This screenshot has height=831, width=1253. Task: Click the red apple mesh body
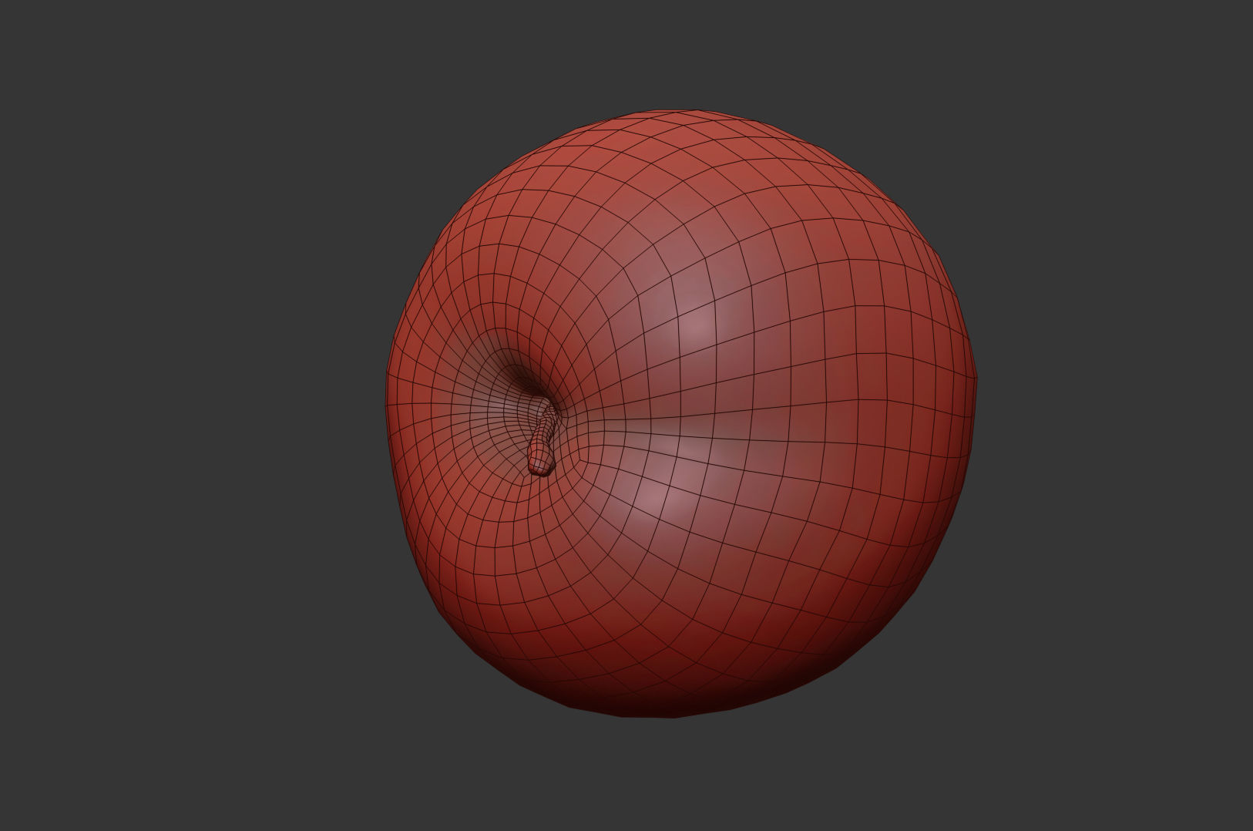682,414
